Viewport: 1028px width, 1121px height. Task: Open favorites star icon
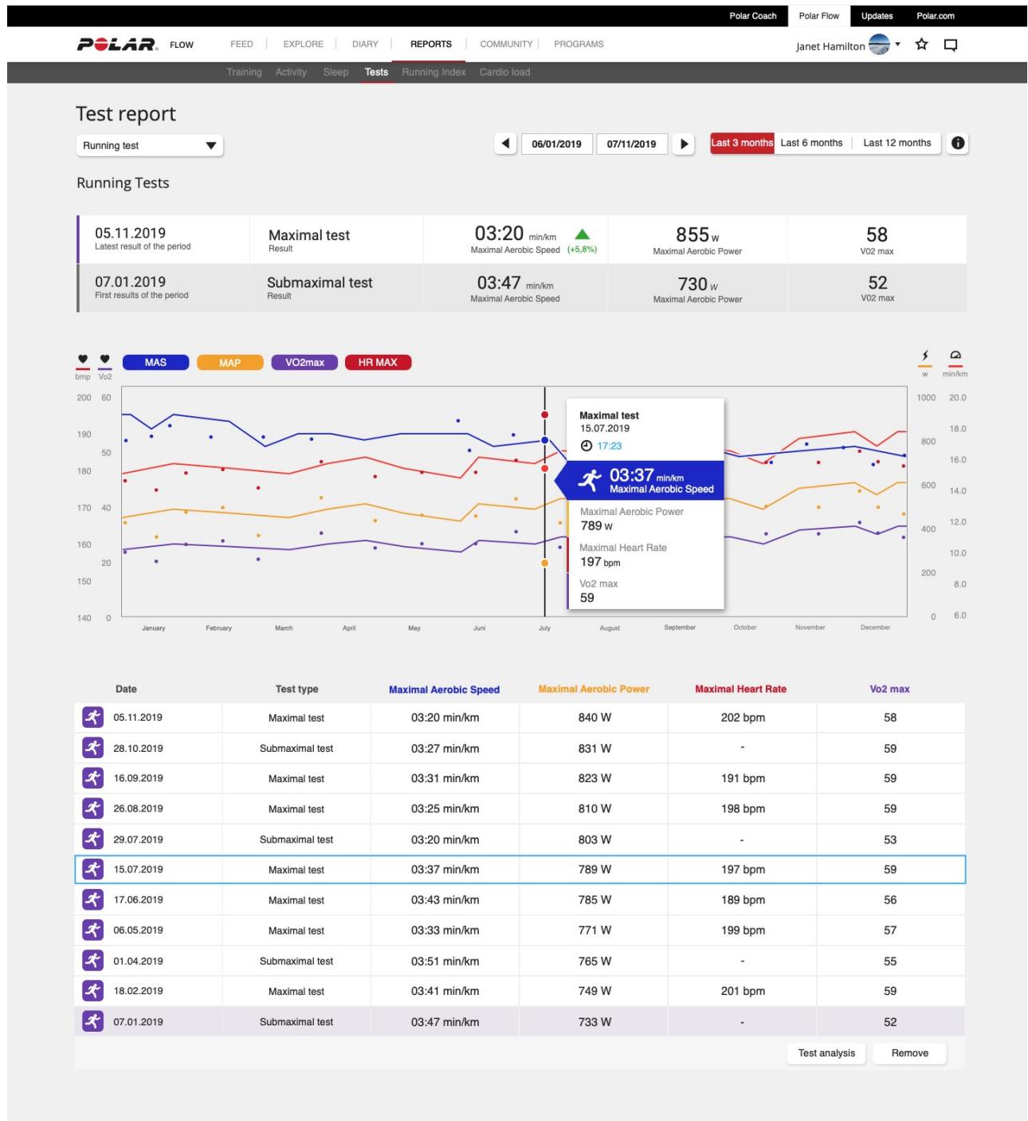922,45
